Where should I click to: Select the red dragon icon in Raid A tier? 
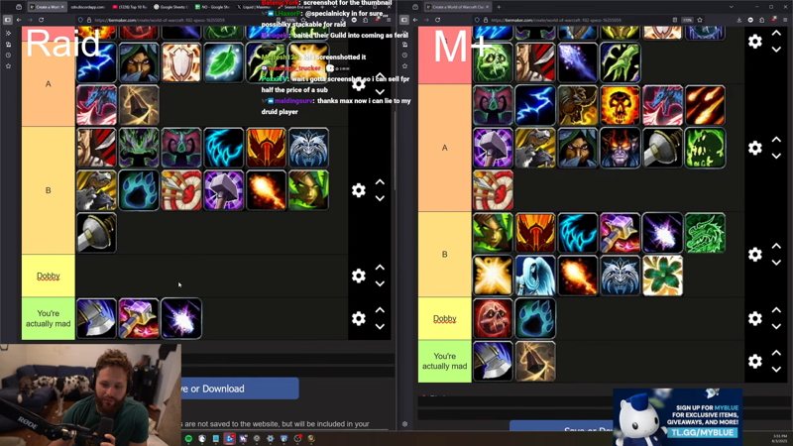(96, 105)
